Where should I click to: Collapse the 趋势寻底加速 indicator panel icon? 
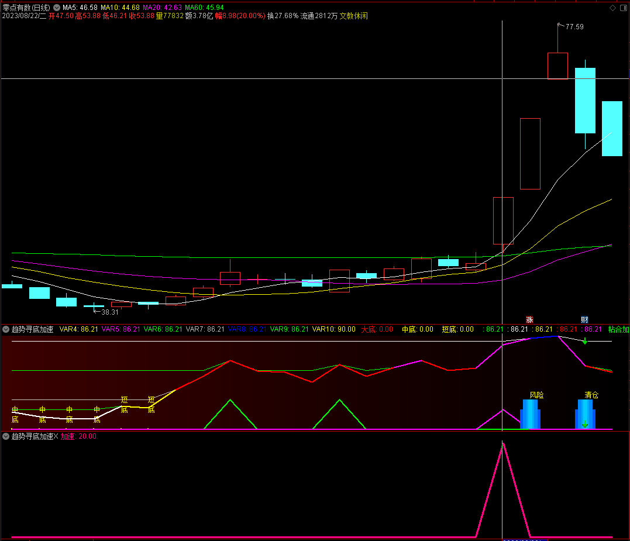point(6,329)
